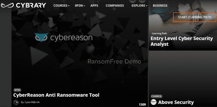Viewport: 217px width, 107px height.
Task: Expand the EXPLORE dropdown menu
Action: pyautogui.click(x=139, y=6)
